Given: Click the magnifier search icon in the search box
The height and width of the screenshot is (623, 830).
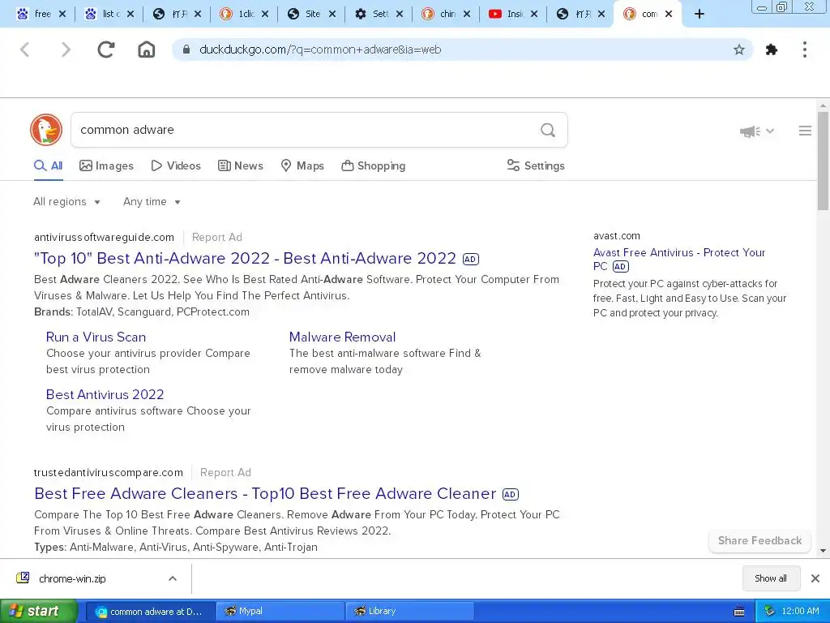Looking at the screenshot, I should pyautogui.click(x=548, y=130).
